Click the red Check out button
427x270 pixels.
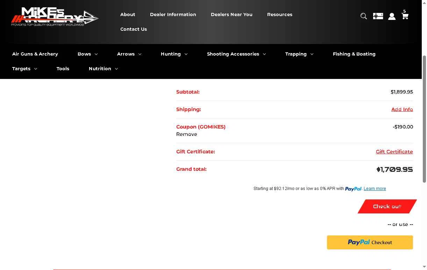(x=387, y=206)
